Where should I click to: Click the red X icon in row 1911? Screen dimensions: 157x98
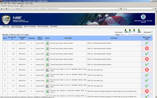pyautogui.click(x=147, y=70)
